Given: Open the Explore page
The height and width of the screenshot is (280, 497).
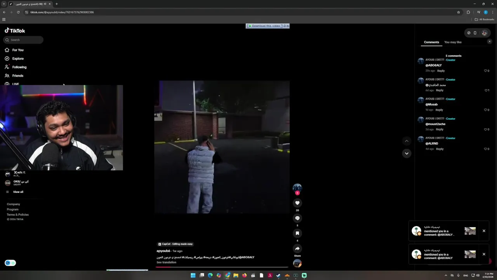Looking at the screenshot, I should (x=14, y=58).
